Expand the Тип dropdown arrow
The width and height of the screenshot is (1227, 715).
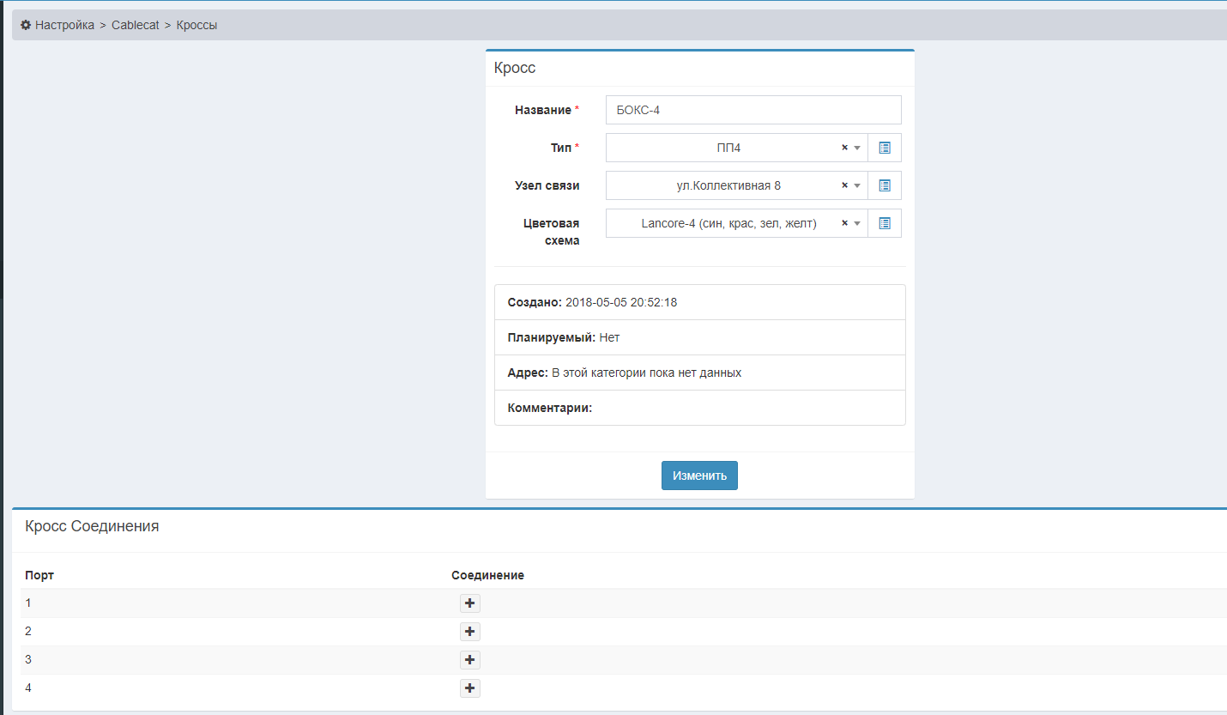click(857, 148)
